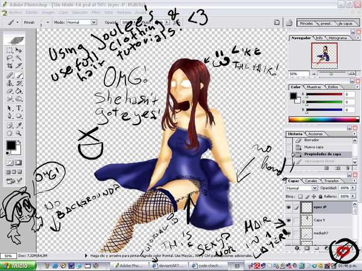The image size is (362, 271).
Task: Open the brush preset picker arrow
Action: pos(48,22)
